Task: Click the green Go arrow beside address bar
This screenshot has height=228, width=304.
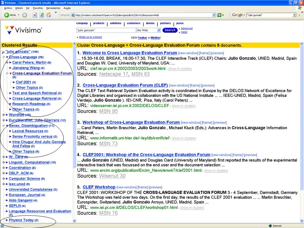Action: click(x=219, y=15)
